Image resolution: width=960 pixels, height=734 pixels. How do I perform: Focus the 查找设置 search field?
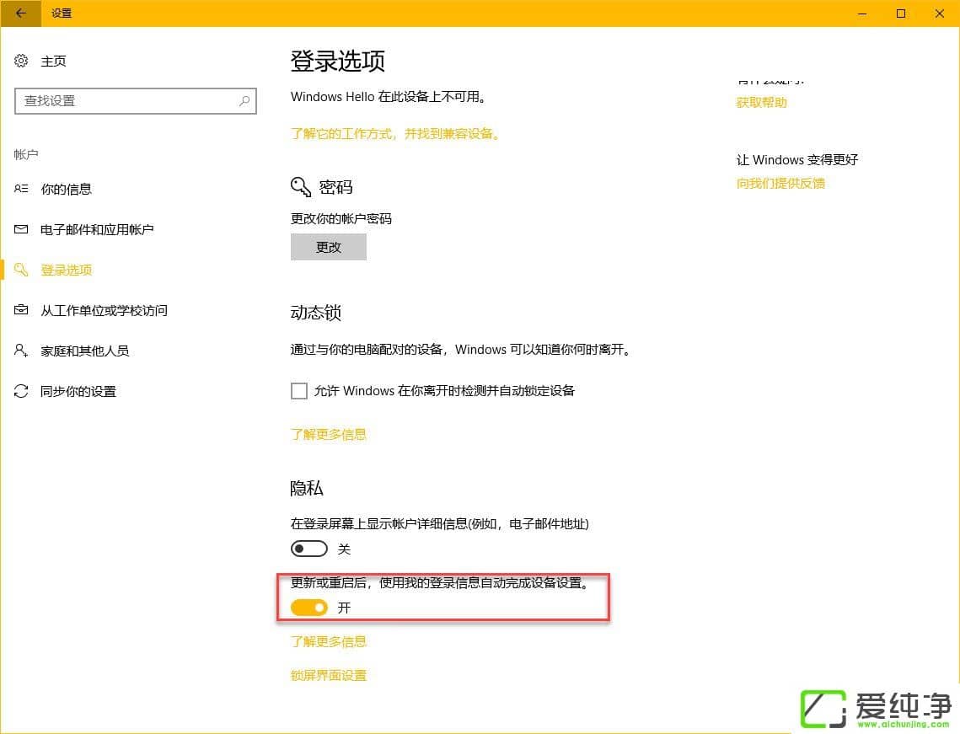point(136,101)
